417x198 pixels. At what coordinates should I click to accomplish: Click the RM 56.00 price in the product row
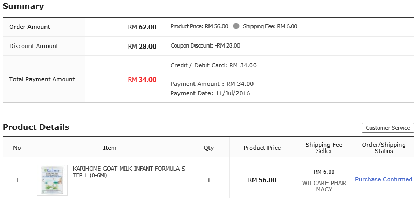[x=262, y=180]
